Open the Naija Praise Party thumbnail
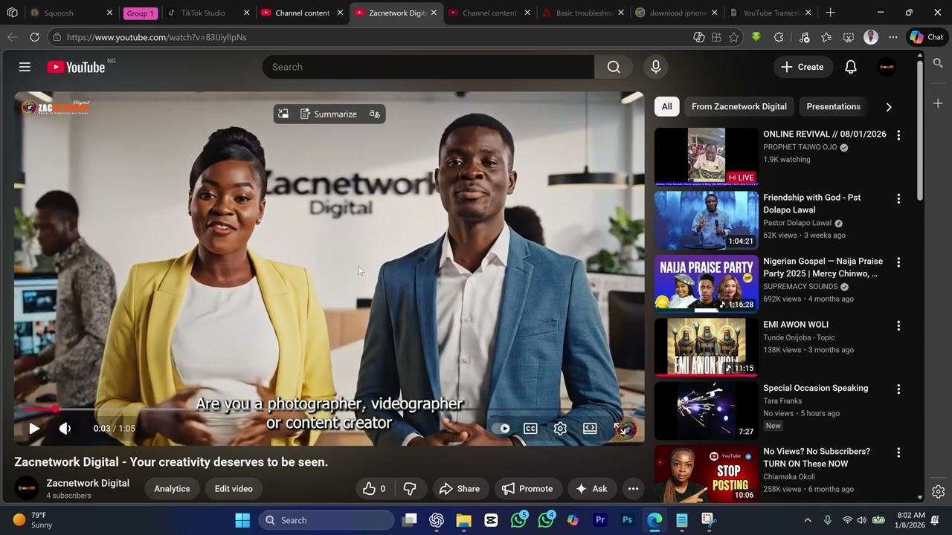Image resolution: width=952 pixels, height=535 pixels. 706,284
